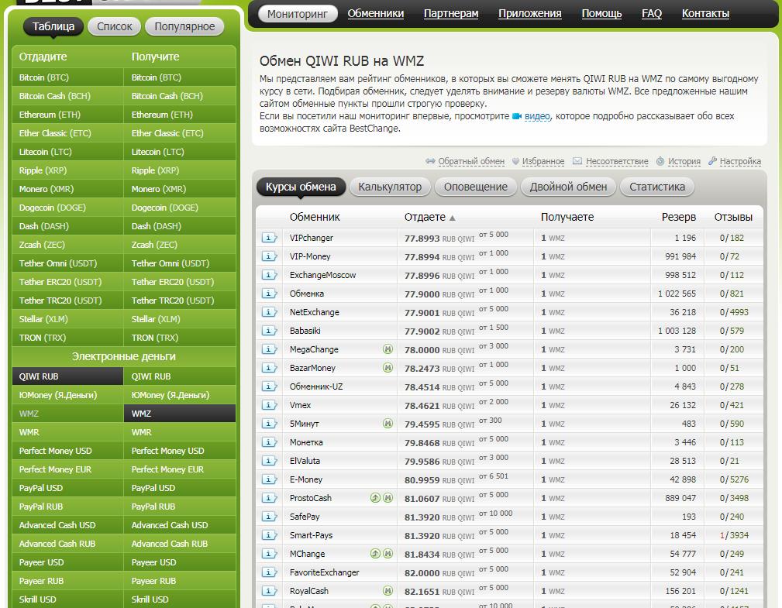Open info icon for ExchangeMoscow row
The width and height of the screenshot is (782, 608).
pos(269,275)
